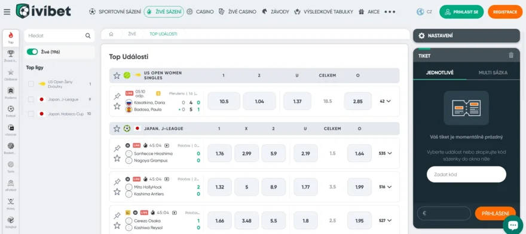The image size is (526, 234).
Task: Switch to Jednotlivé ticket tab
Action: pos(440,72)
